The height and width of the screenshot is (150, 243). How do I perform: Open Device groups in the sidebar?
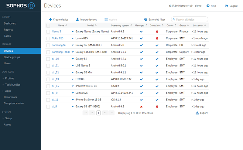[x=12, y=57]
